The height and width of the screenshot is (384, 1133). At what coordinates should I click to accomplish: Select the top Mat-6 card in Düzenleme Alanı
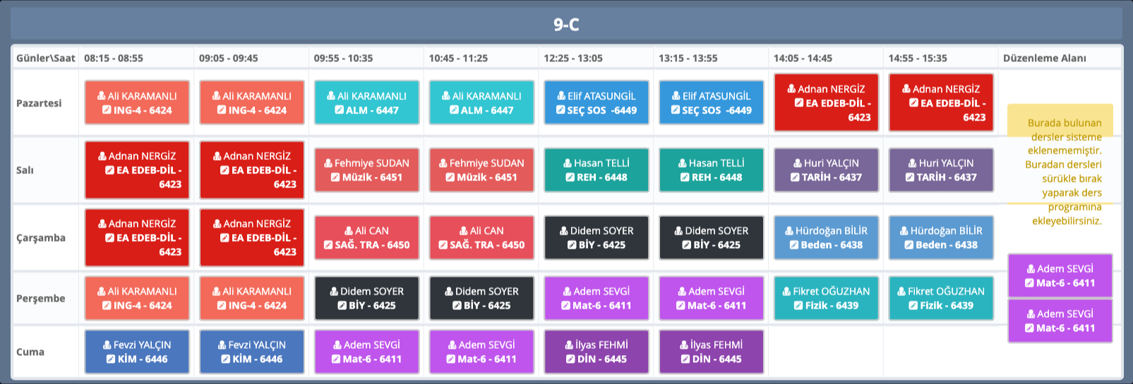(x=1060, y=275)
